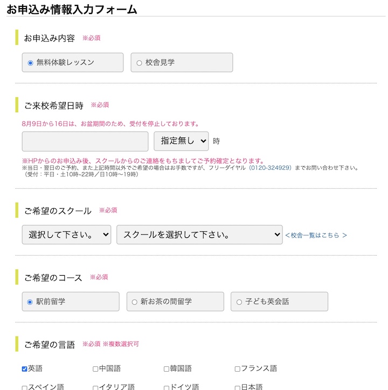Viewport: 388px width, 390px height.
Task: Enable the 韓国語 language checkbox
Action: click(x=167, y=369)
